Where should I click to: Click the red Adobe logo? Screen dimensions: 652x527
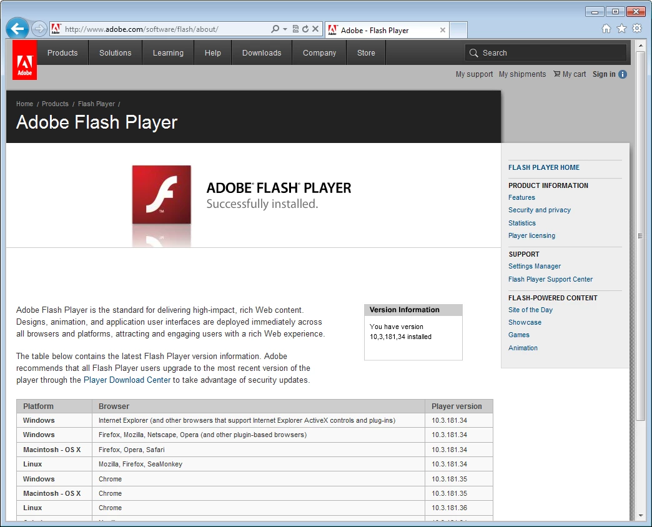point(24,60)
